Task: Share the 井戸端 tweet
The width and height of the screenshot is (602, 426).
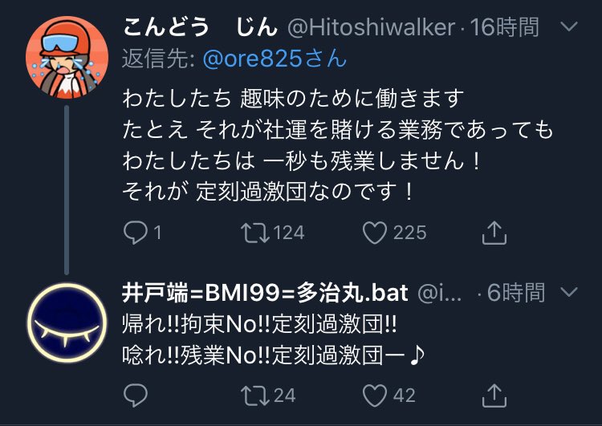Action: pyautogui.click(x=494, y=396)
